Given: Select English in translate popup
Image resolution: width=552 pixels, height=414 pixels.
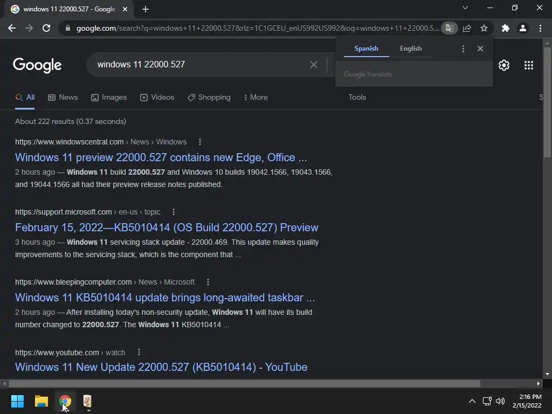Looking at the screenshot, I should point(411,49).
